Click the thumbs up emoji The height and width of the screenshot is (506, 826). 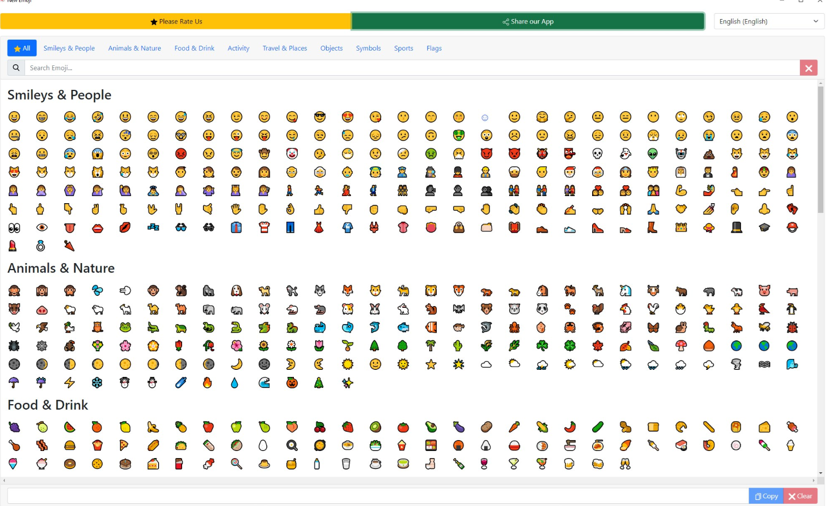pos(319,209)
